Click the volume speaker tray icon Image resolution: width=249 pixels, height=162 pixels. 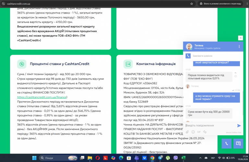coord(224,158)
